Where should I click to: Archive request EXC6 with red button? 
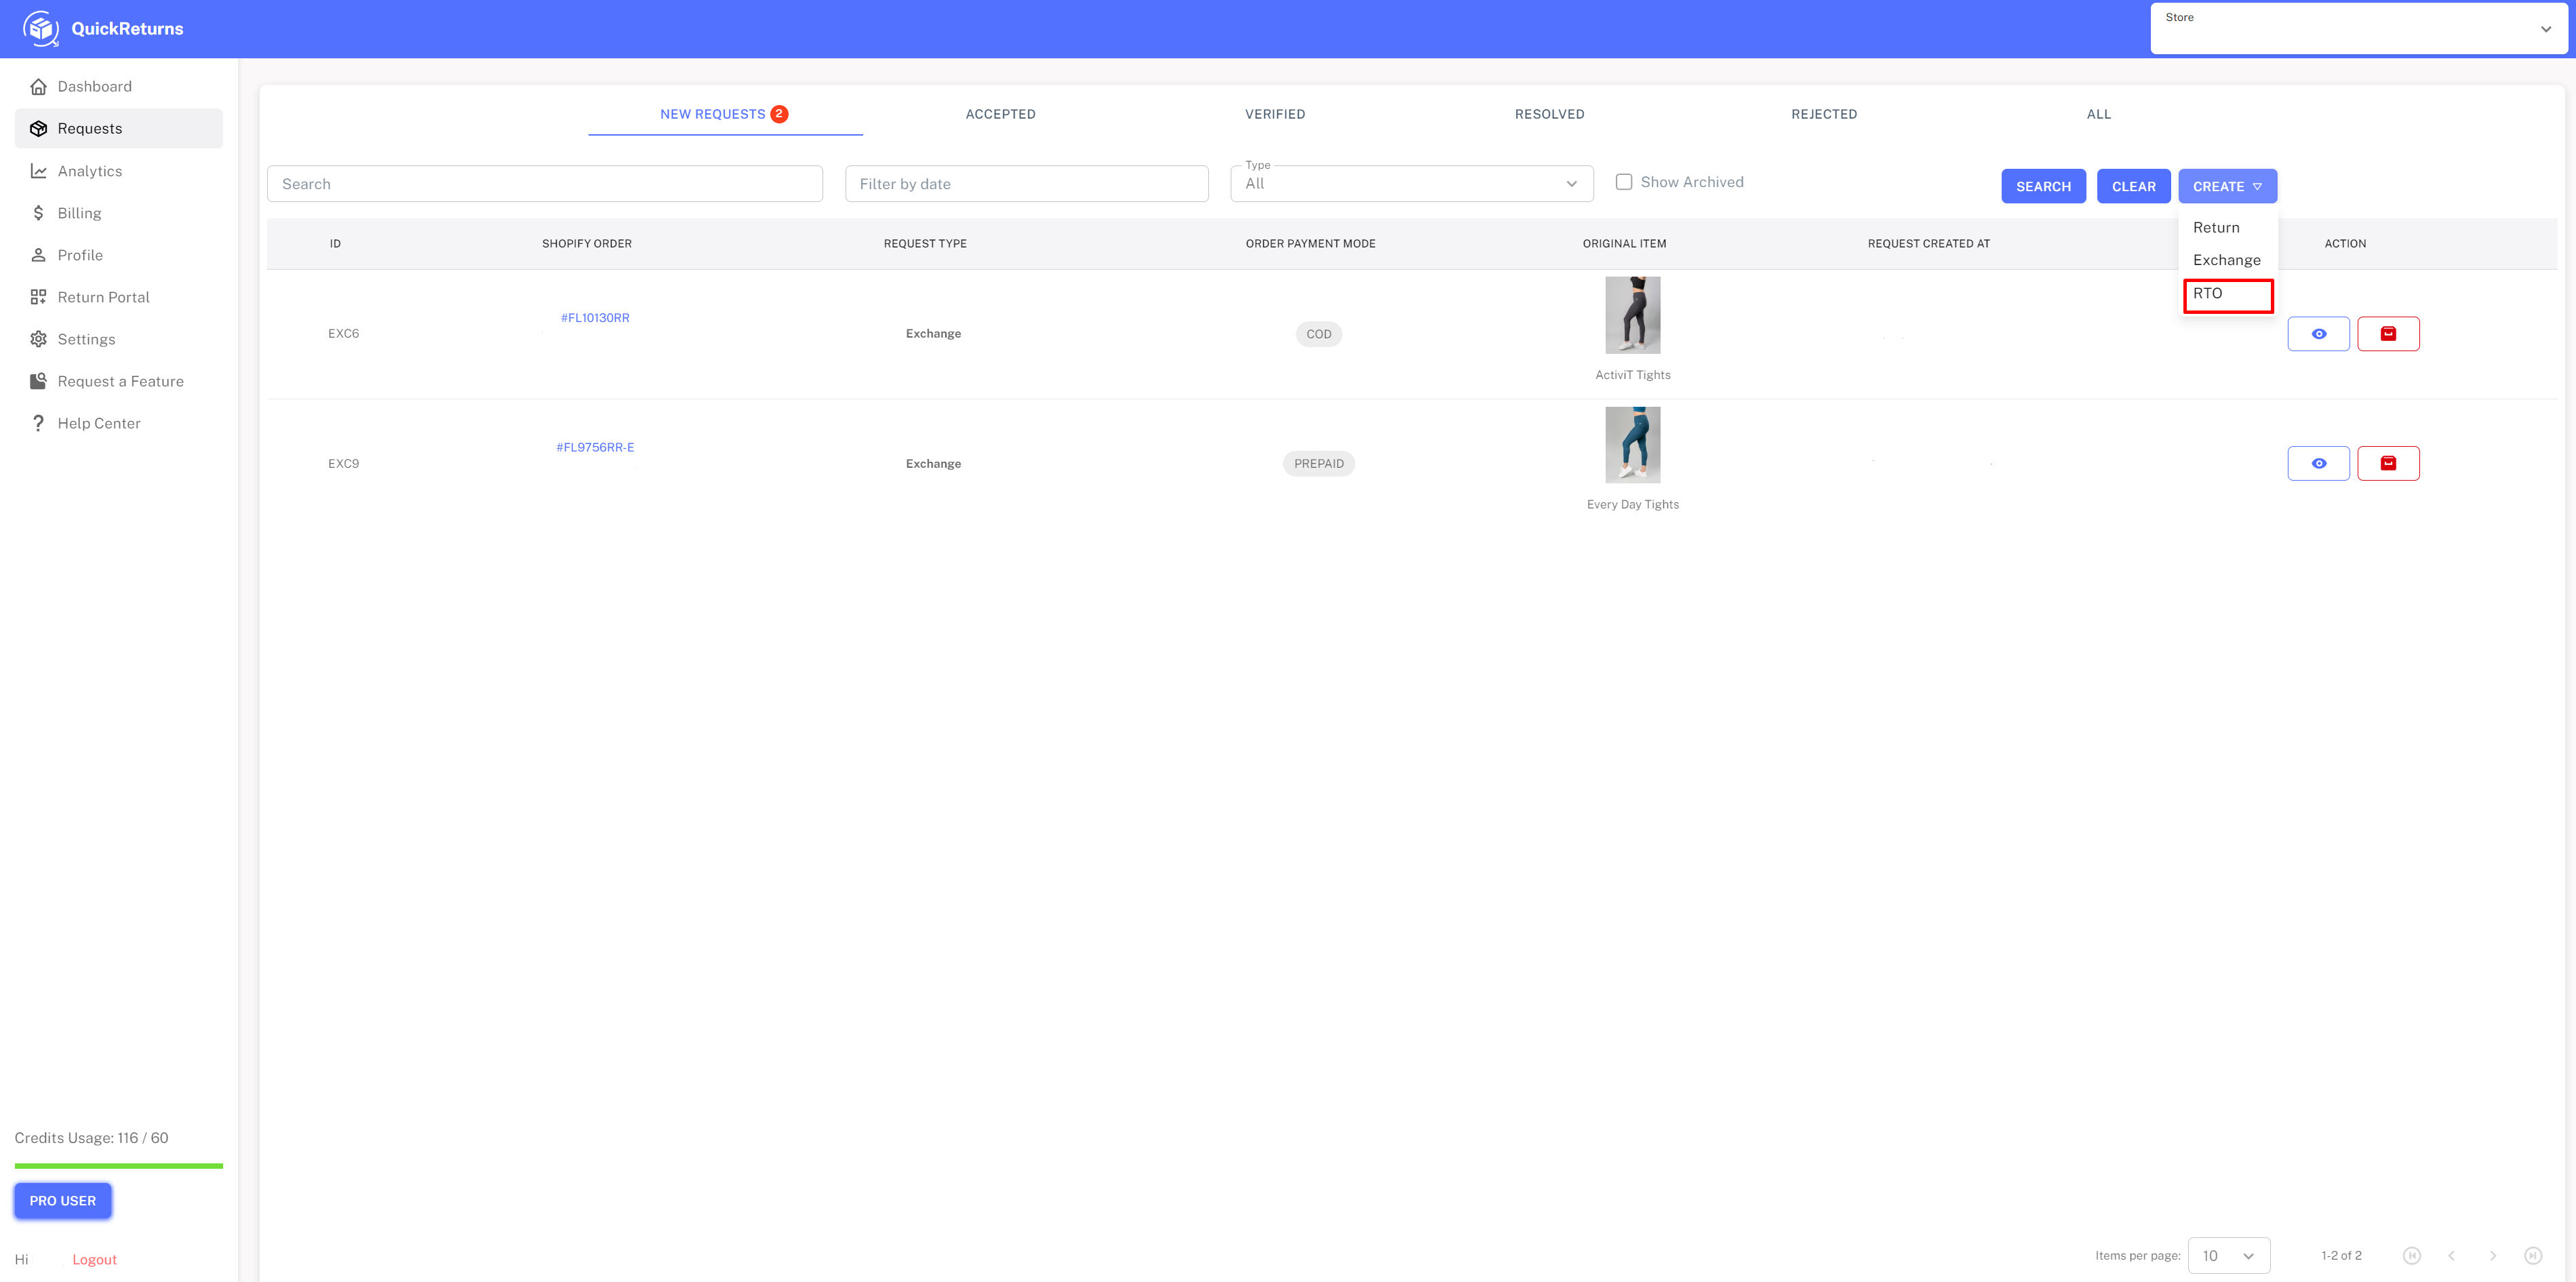point(2388,334)
